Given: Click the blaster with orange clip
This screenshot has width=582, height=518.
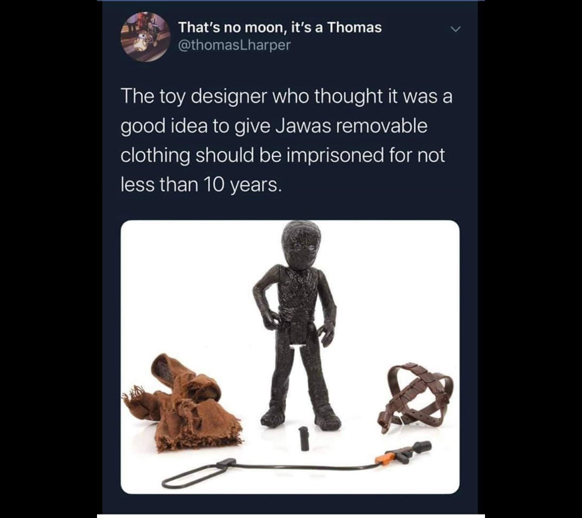Looking at the screenshot, I should click(403, 452).
